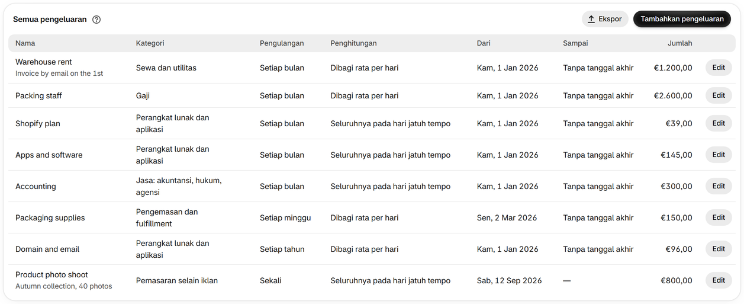Viewport: 744px width, 304px height.
Task: Select the Semua pengeluaran heading
Action: click(x=50, y=20)
